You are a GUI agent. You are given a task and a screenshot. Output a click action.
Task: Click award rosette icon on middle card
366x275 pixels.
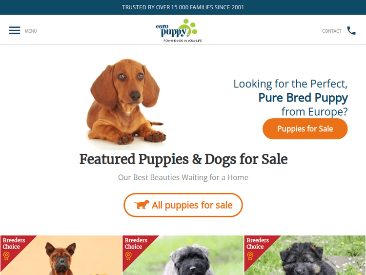(128, 256)
